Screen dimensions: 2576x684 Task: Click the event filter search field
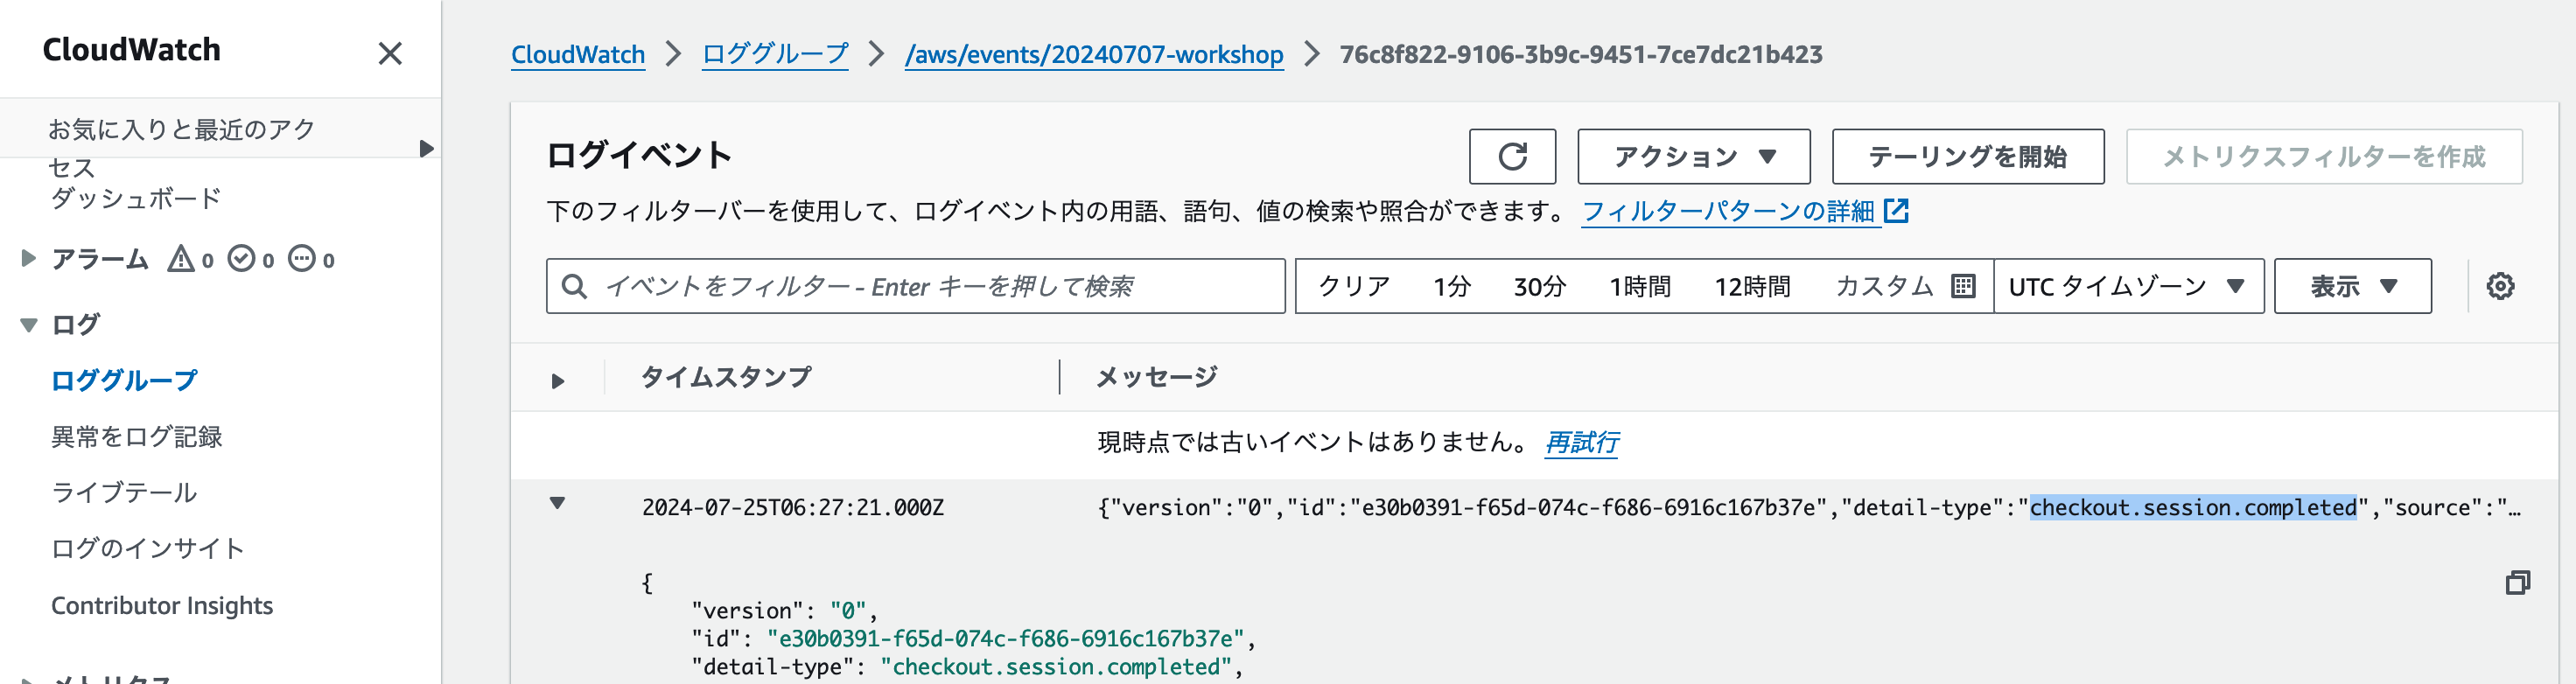click(915, 286)
